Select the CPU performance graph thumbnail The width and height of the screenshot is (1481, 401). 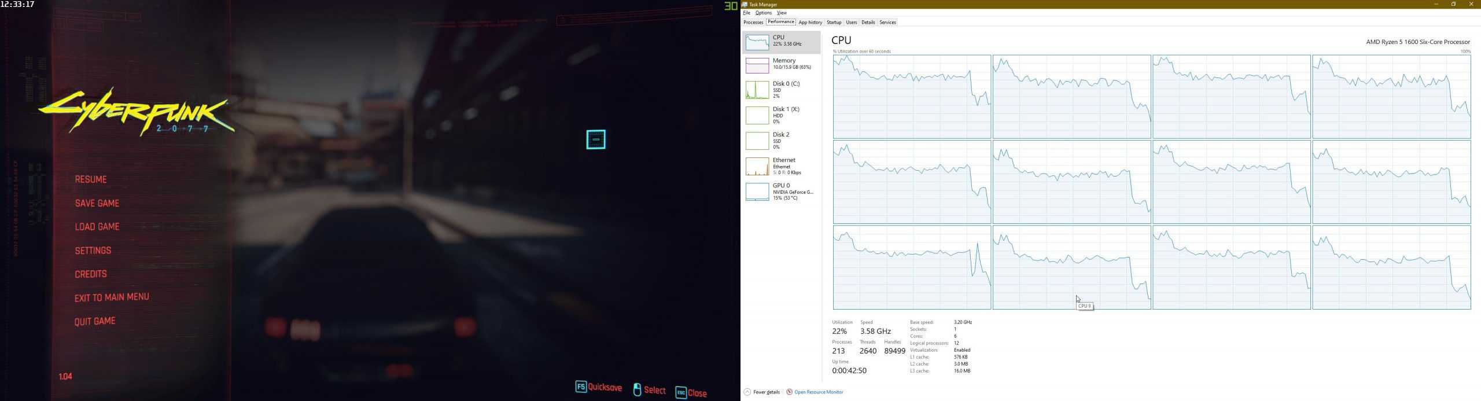(x=757, y=42)
